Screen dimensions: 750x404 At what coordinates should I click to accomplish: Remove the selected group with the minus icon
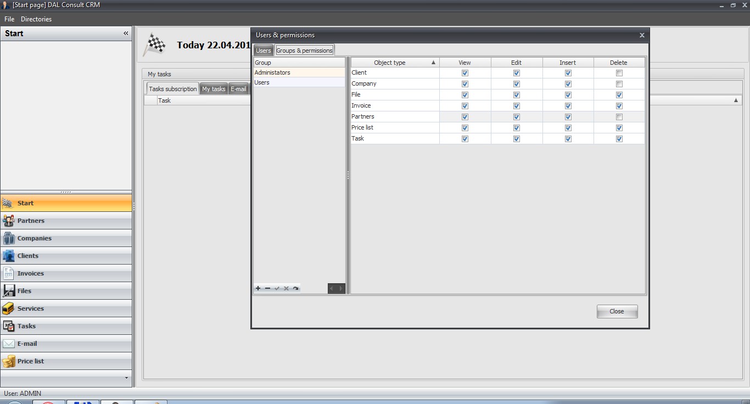[x=267, y=288]
